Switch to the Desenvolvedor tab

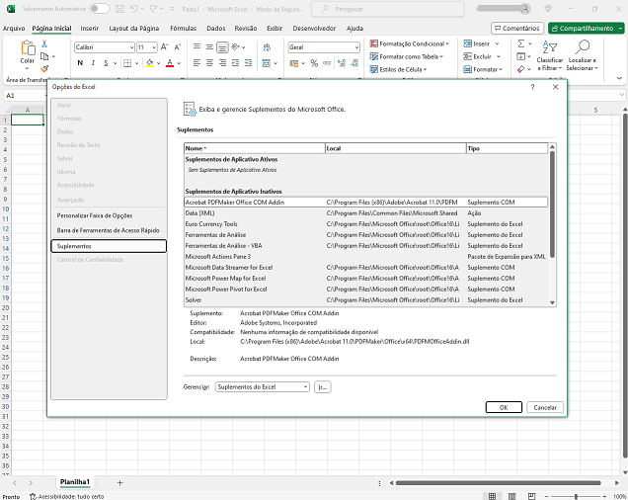coord(314,28)
